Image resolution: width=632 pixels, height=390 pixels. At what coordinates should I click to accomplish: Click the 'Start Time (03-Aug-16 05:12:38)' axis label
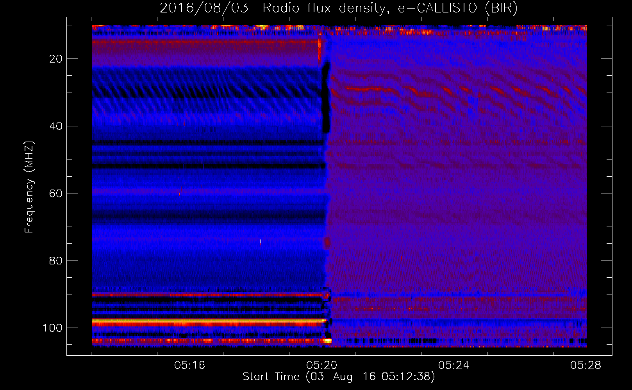(339, 377)
